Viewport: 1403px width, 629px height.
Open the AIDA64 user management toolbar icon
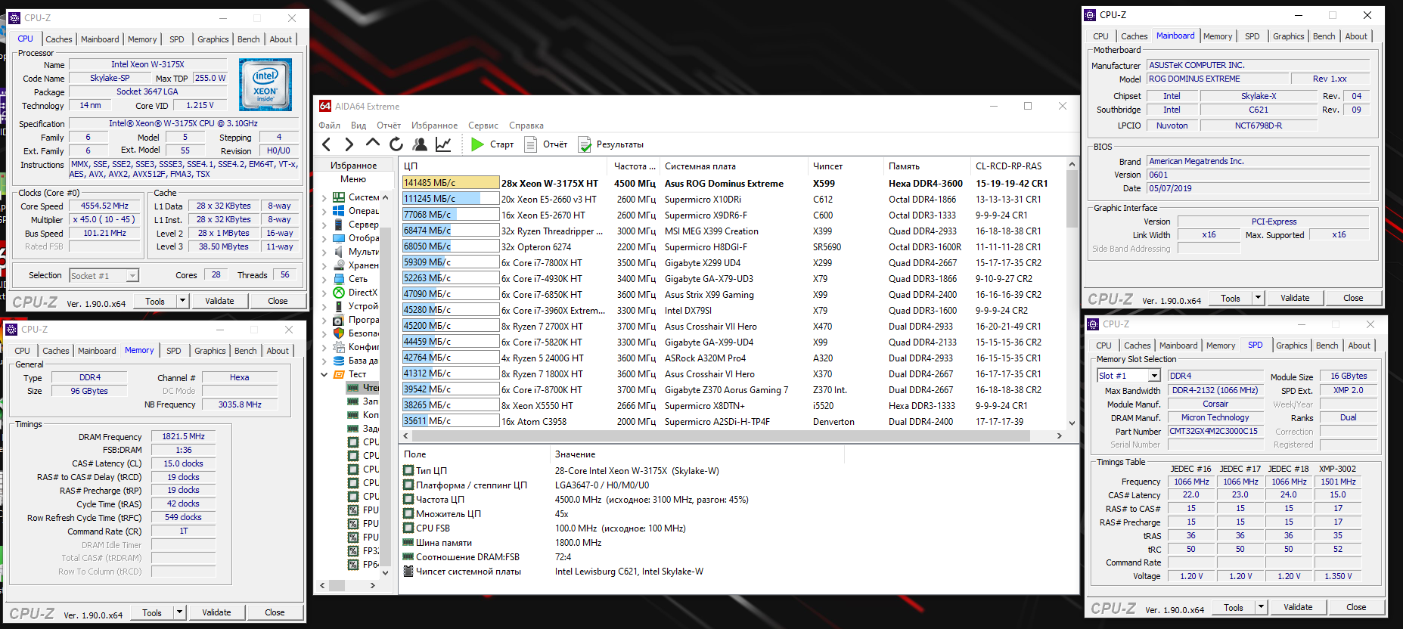[420, 144]
